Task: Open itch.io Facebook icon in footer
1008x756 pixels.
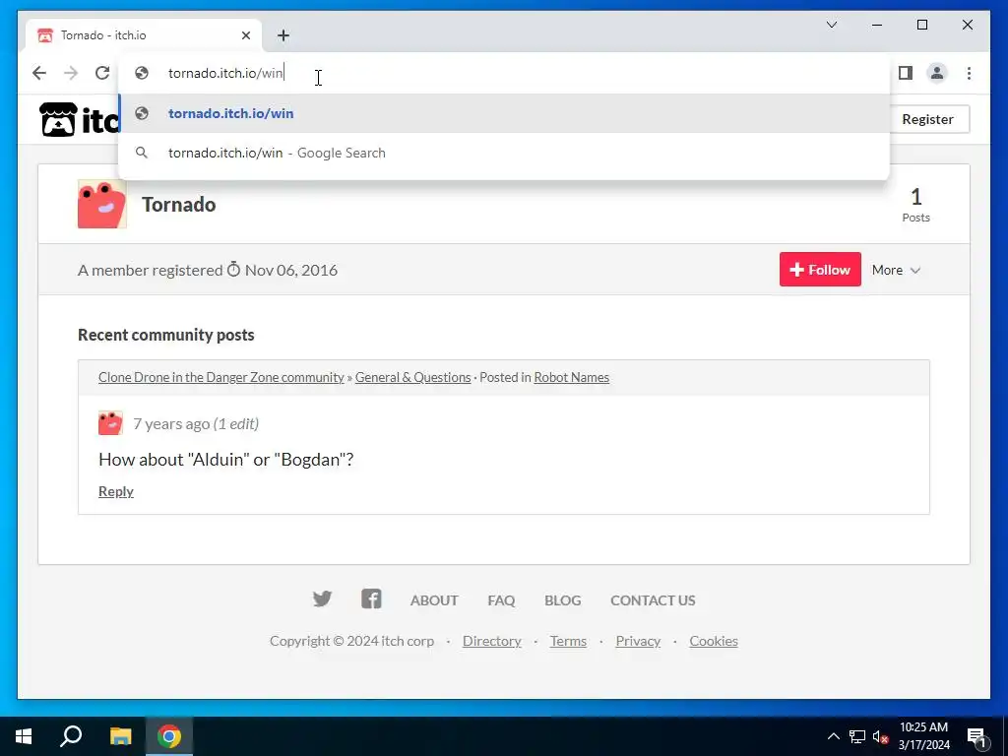Action: coord(371,599)
